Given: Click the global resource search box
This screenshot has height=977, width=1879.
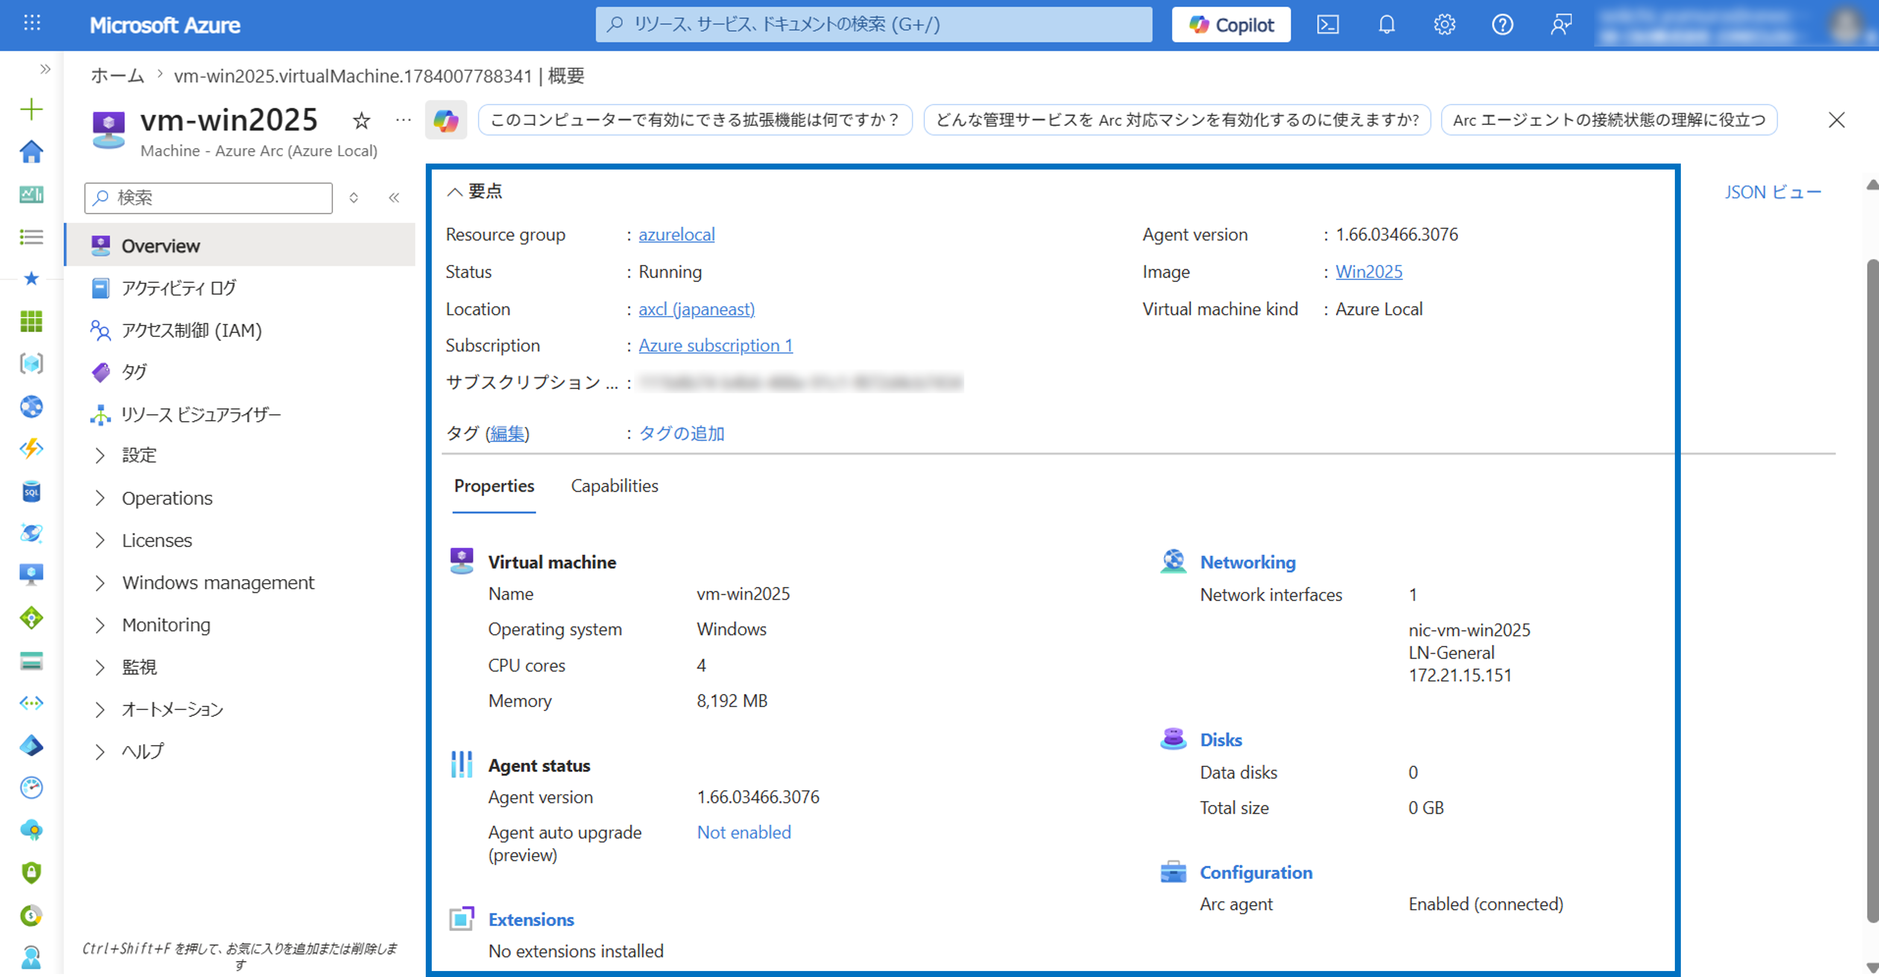Looking at the screenshot, I should (873, 25).
